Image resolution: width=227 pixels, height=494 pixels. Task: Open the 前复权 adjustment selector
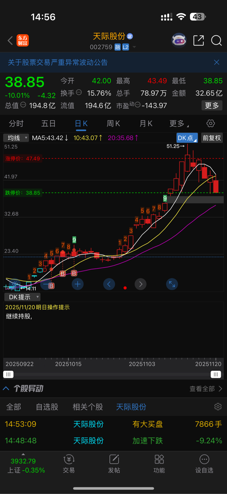tap(212, 138)
